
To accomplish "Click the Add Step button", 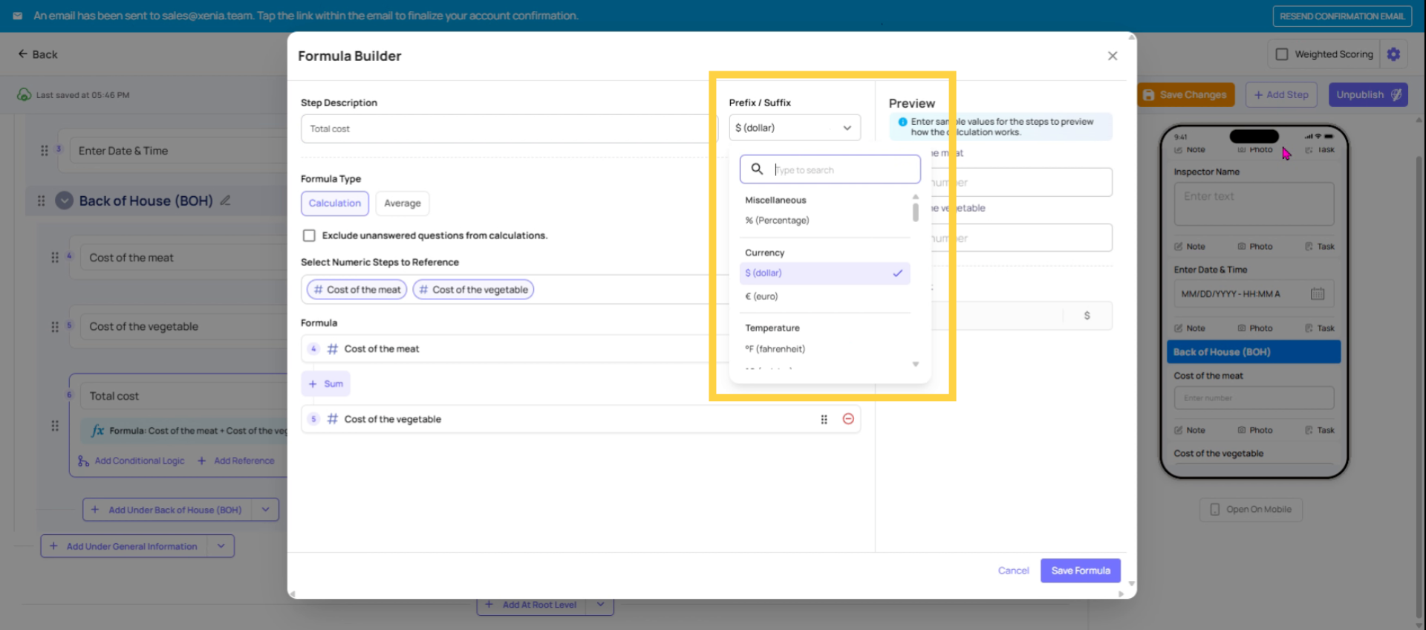I will coord(1281,95).
